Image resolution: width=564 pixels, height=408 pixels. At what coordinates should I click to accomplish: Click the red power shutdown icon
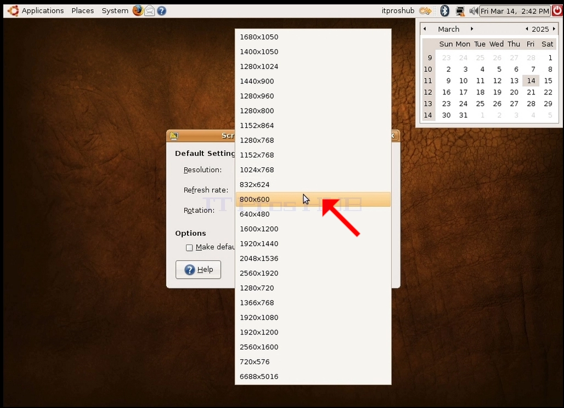(557, 11)
